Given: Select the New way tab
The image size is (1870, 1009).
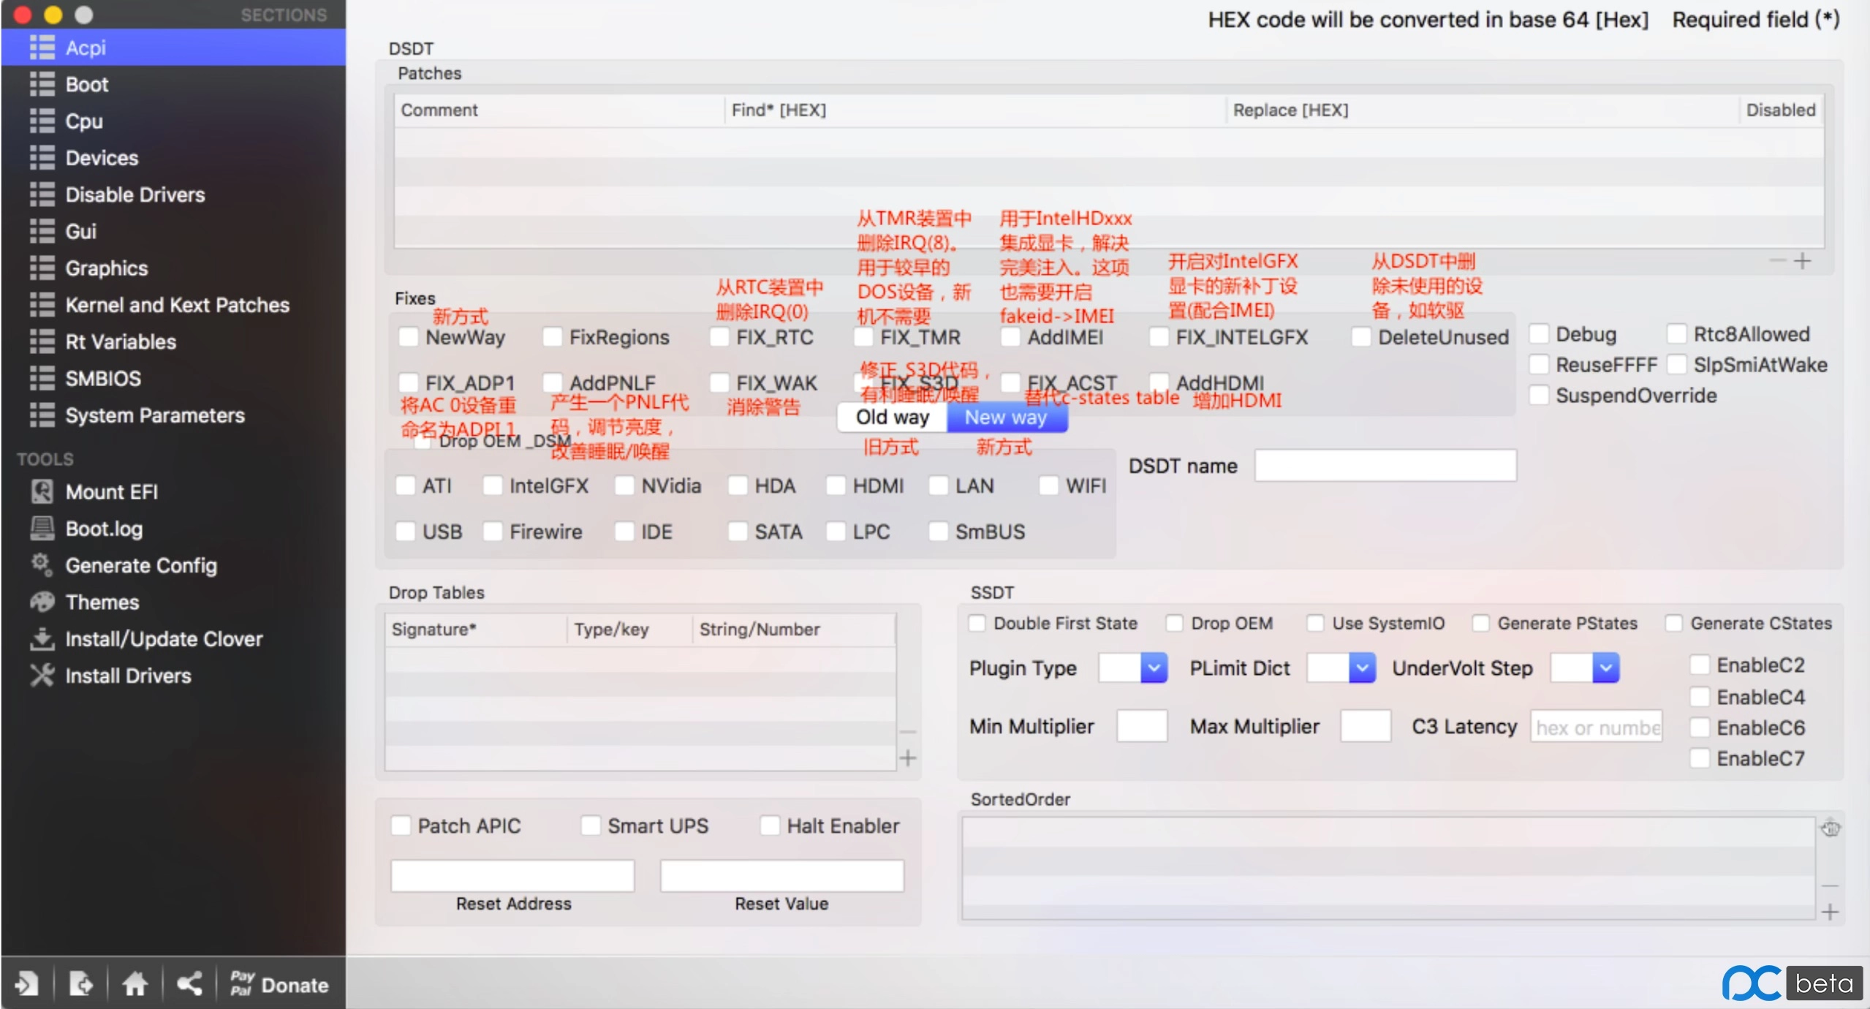Looking at the screenshot, I should coord(1007,417).
